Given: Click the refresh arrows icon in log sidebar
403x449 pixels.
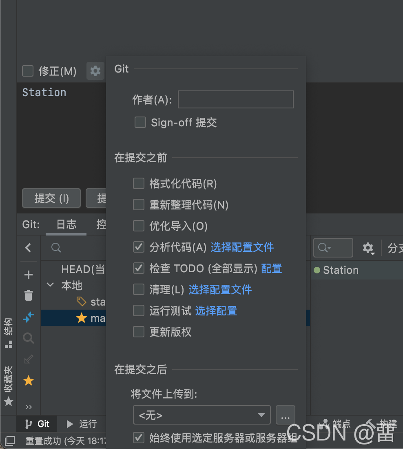Looking at the screenshot, I should [29, 317].
